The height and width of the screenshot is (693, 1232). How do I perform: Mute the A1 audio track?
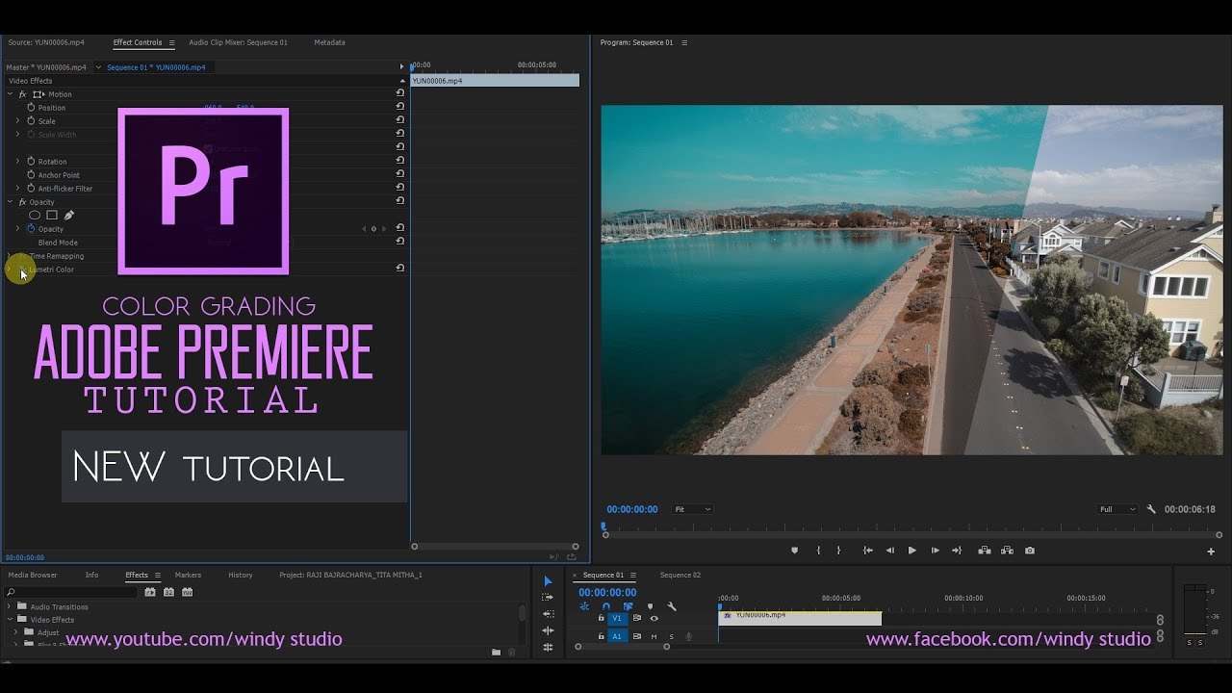(654, 636)
